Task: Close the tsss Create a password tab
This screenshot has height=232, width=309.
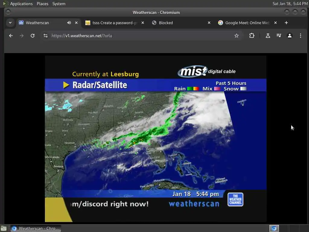Action: point(143,23)
